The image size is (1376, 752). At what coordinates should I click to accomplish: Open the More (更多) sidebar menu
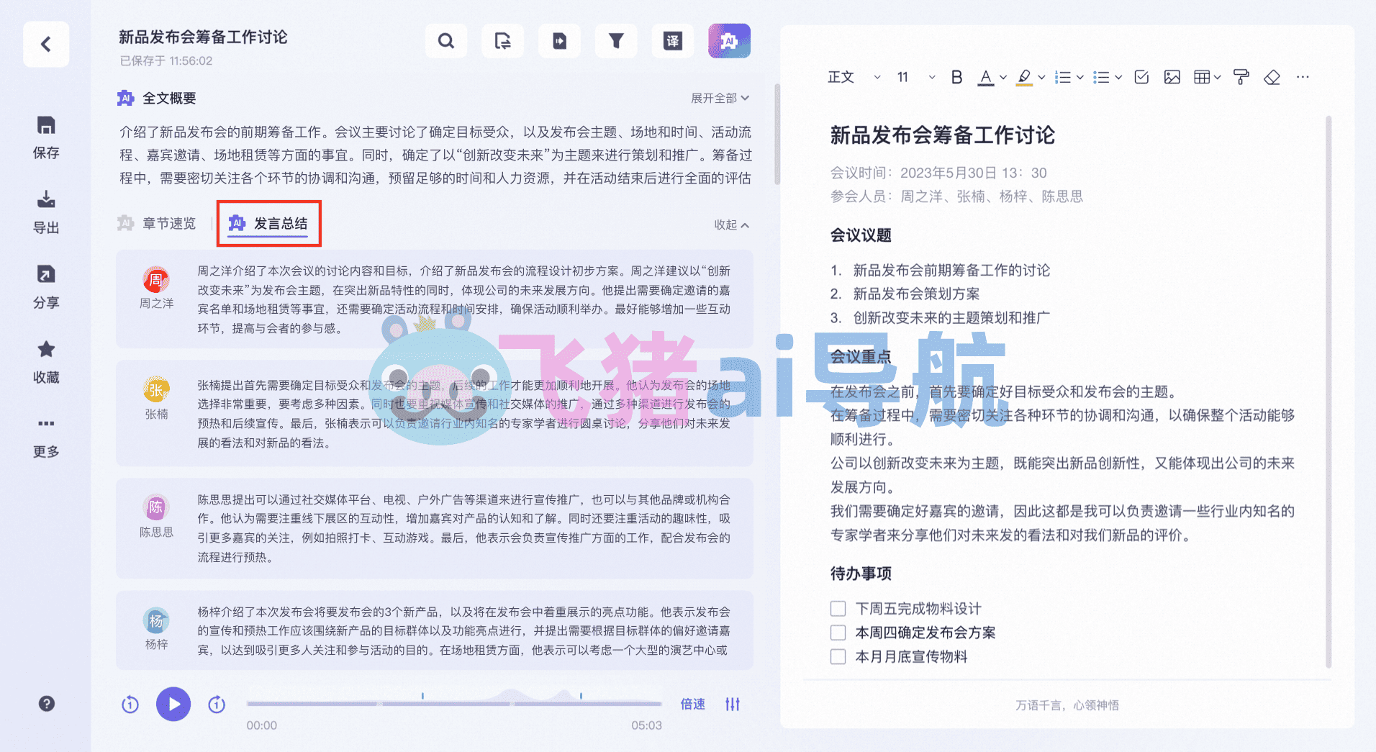(x=46, y=438)
